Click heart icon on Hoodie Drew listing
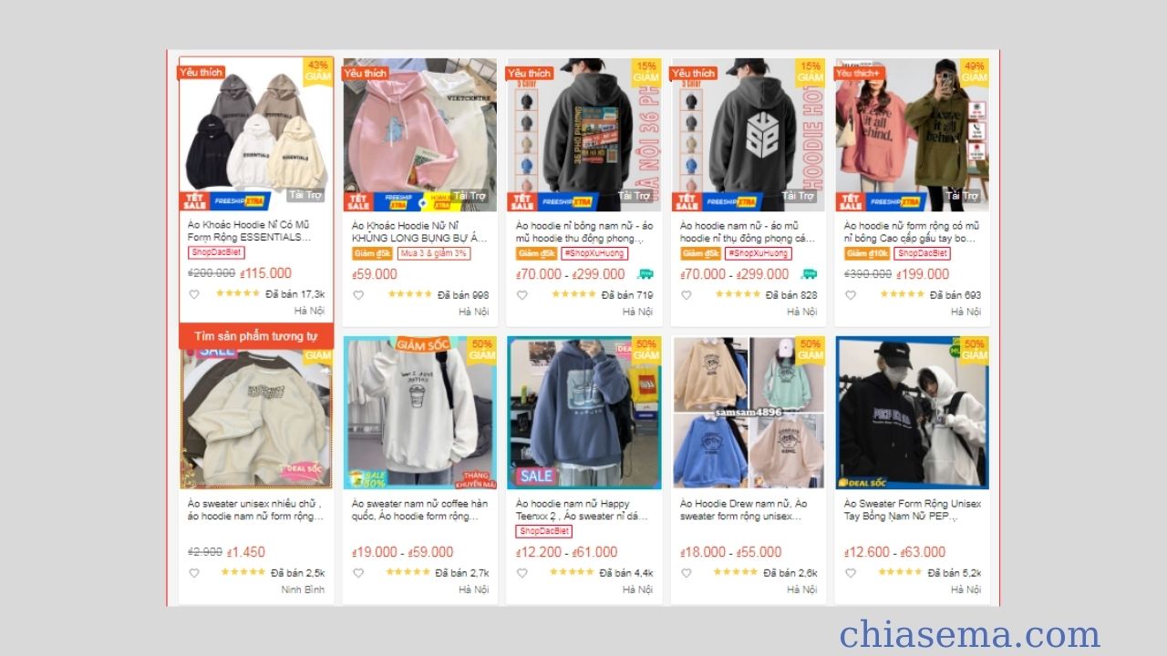 pyautogui.click(x=686, y=573)
